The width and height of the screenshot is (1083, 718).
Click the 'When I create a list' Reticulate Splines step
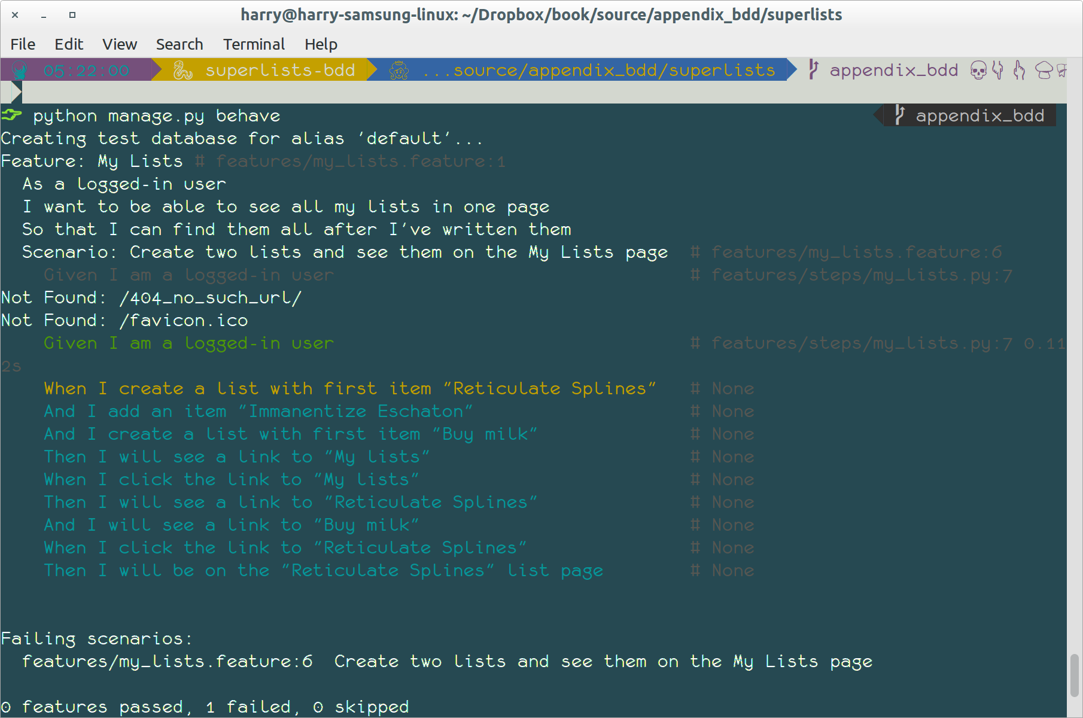coord(350,389)
